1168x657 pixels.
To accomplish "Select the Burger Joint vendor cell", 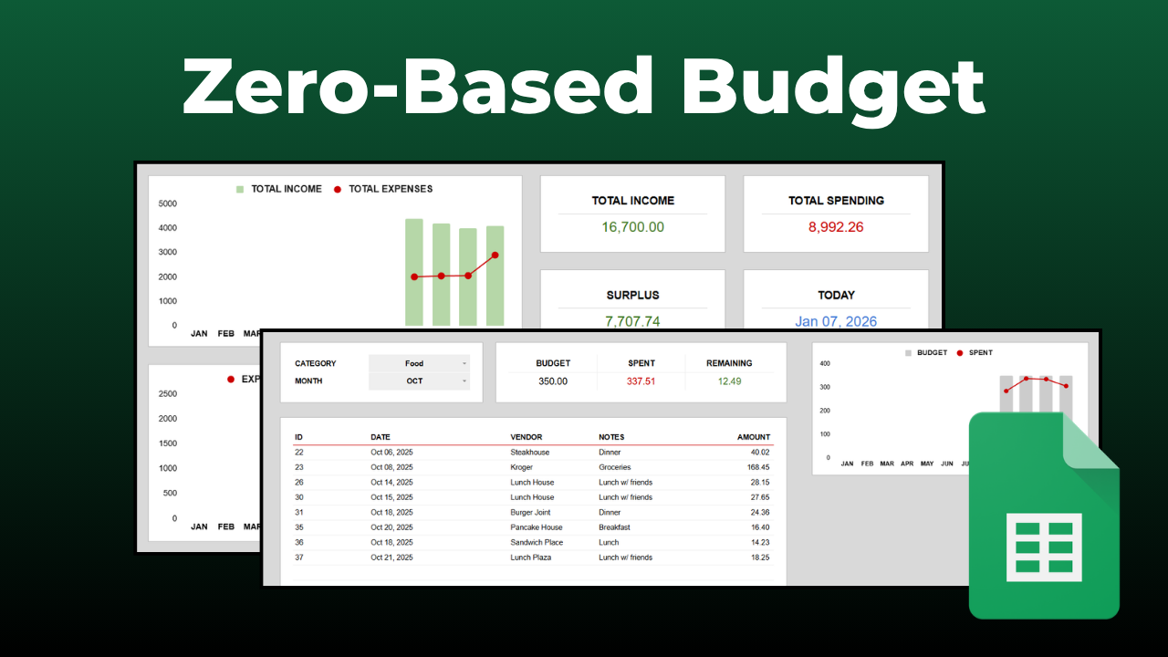I will [530, 513].
